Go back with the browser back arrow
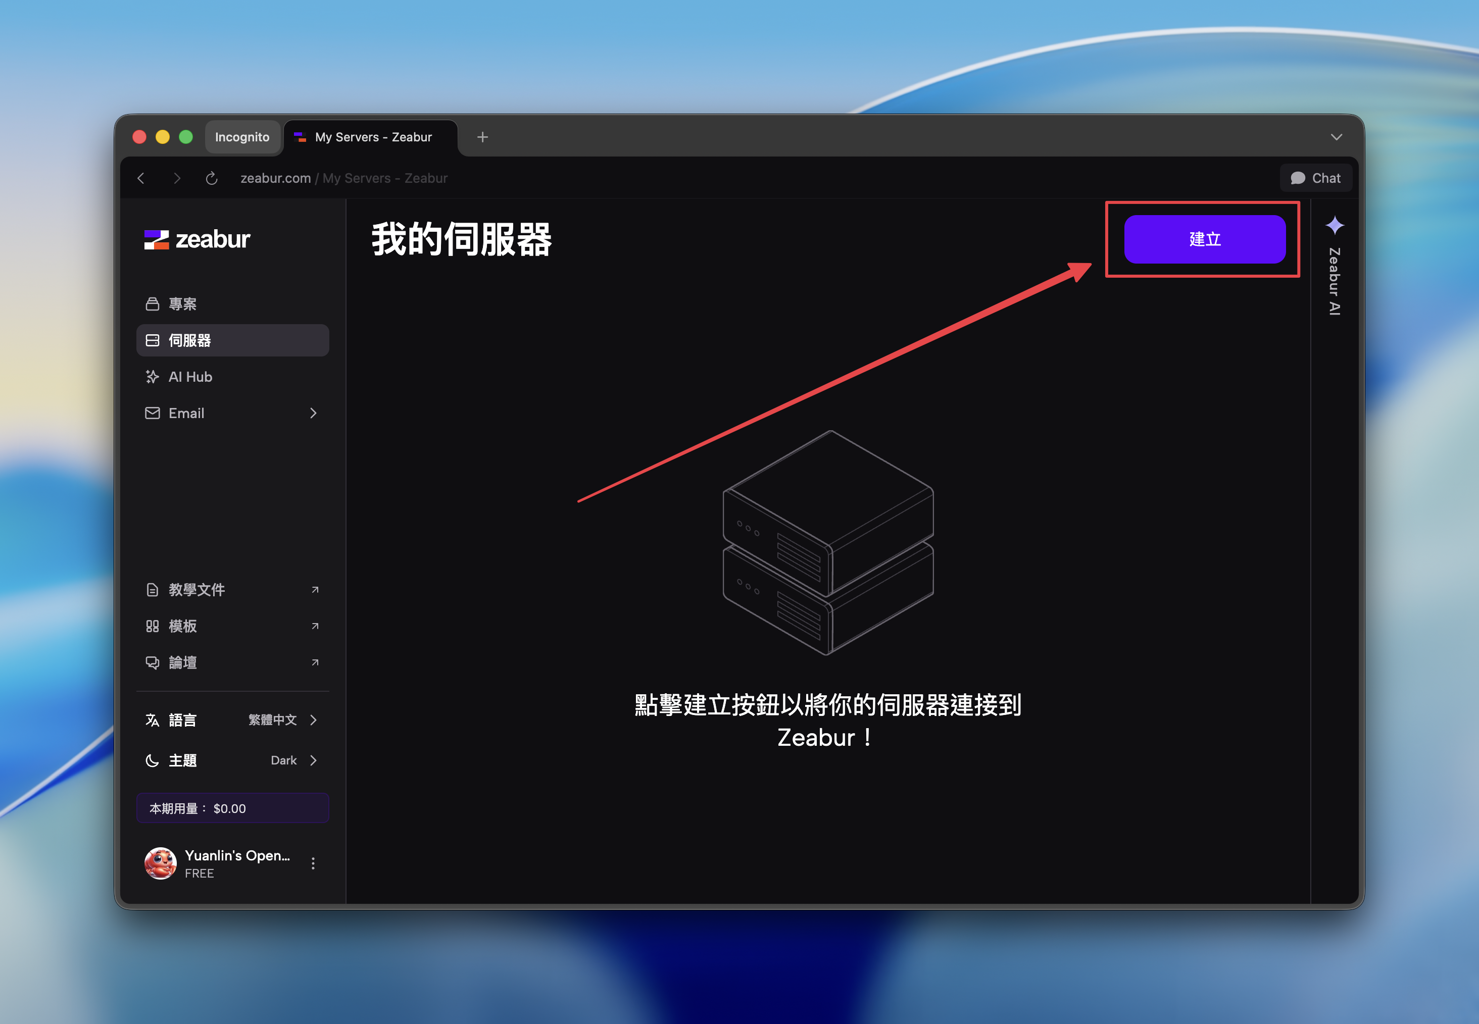The image size is (1479, 1024). 141,178
